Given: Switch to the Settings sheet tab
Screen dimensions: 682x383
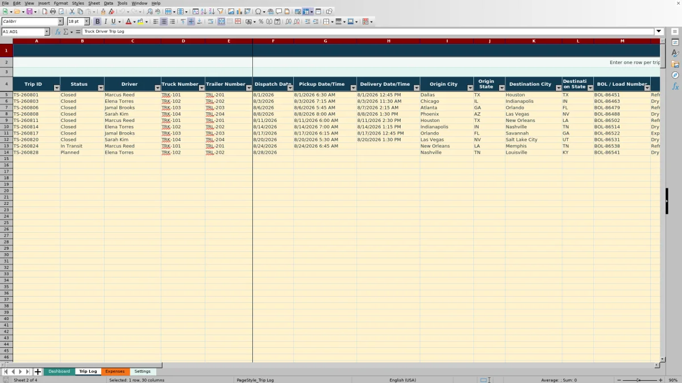Looking at the screenshot, I should pyautogui.click(x=143, y=372).
